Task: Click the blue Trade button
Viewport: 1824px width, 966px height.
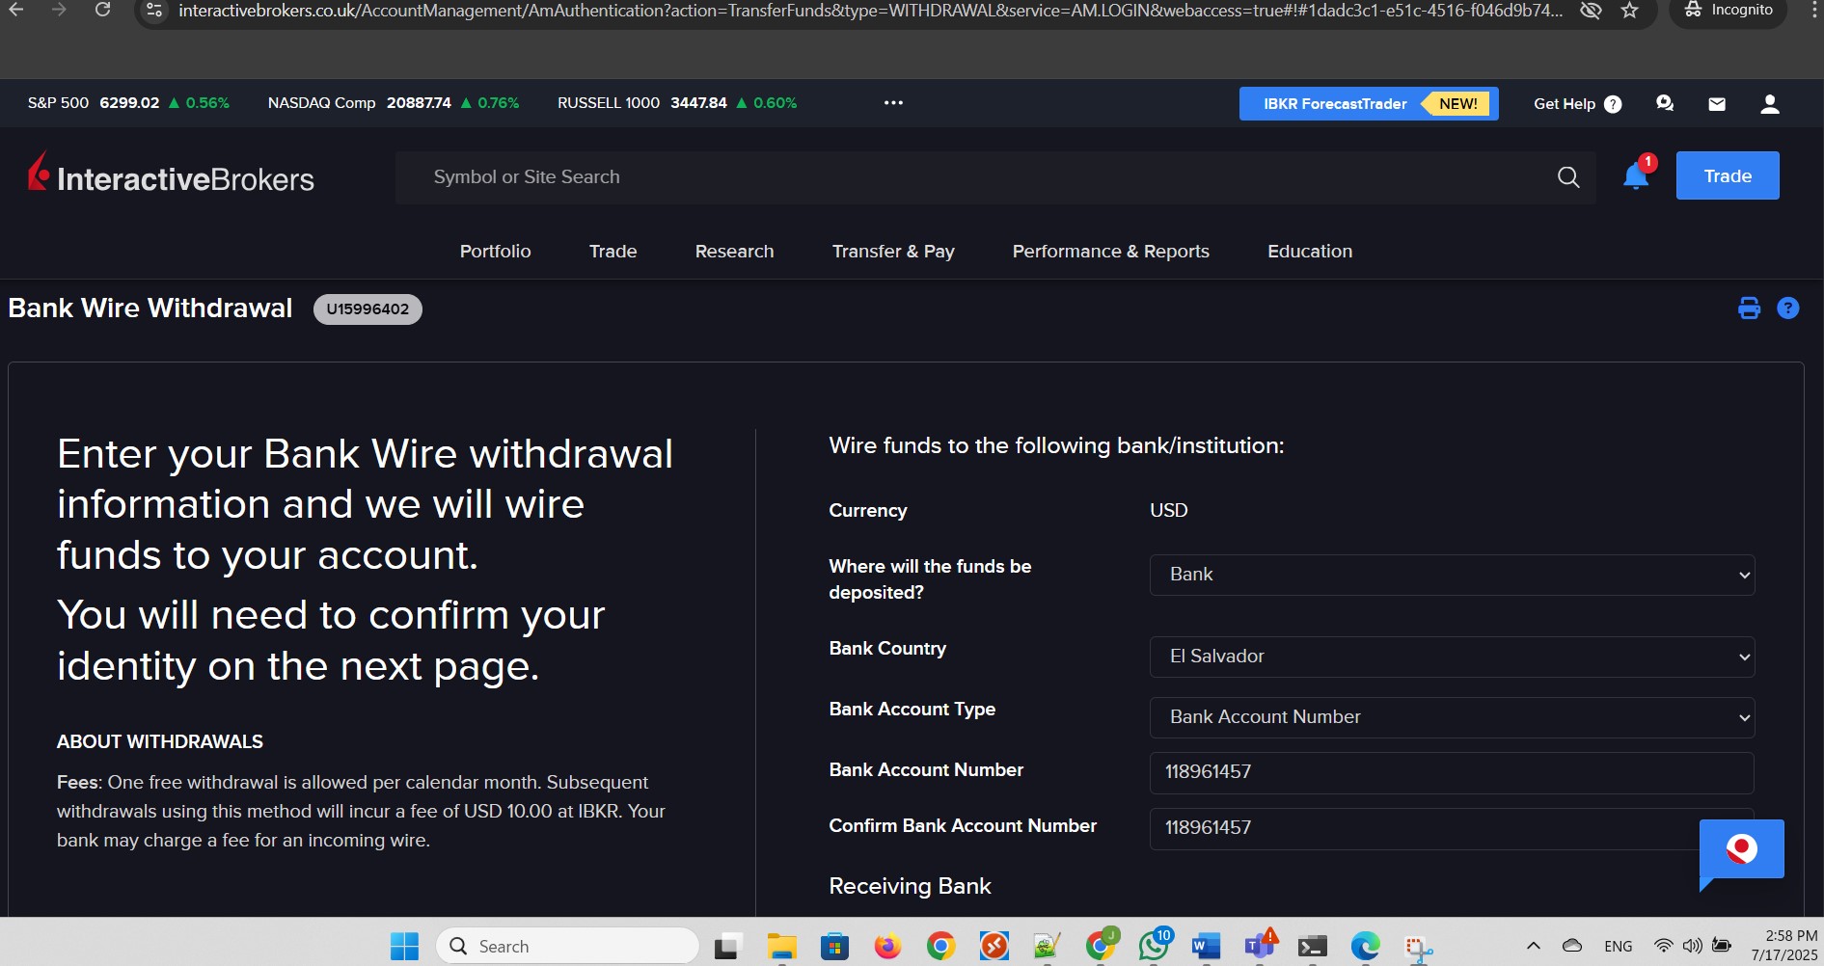Action: coord(1728,175)
